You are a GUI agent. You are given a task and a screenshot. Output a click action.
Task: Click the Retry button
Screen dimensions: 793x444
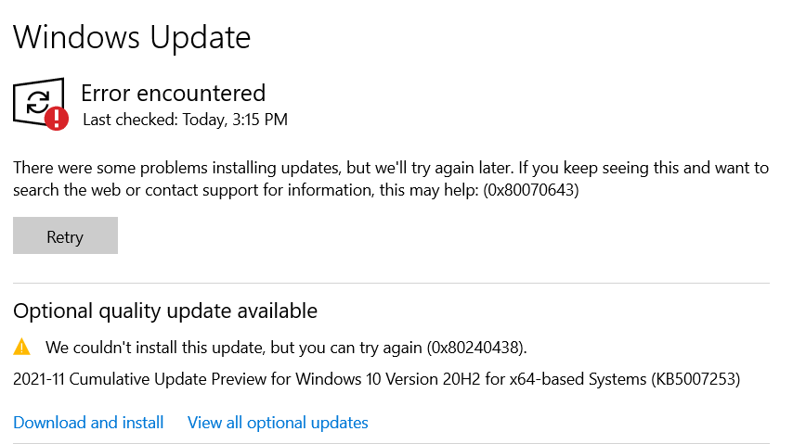tap(65, 236)
